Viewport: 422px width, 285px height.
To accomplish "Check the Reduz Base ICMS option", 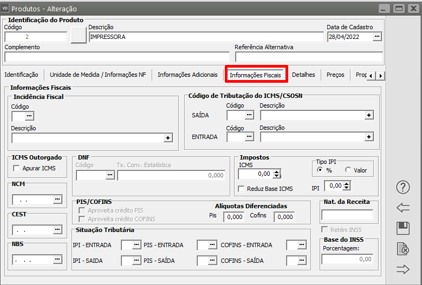I will [242, 188].
